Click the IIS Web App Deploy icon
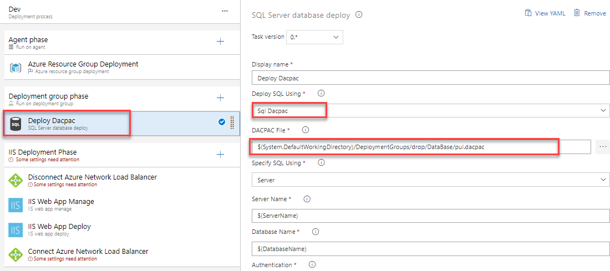This screenshot has height=271, width=610. (16, 230)
